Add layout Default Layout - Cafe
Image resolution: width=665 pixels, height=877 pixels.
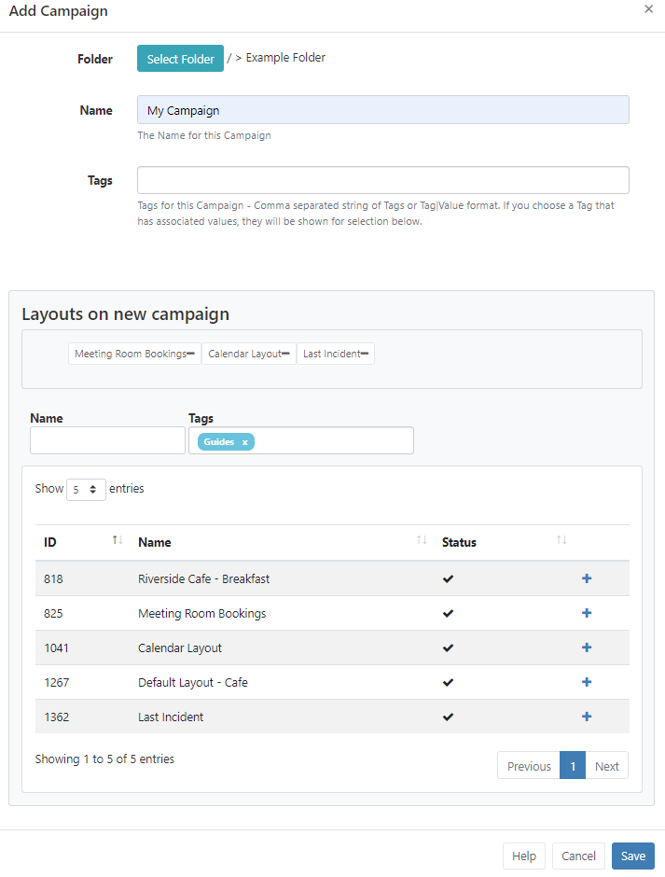(586, 682)
